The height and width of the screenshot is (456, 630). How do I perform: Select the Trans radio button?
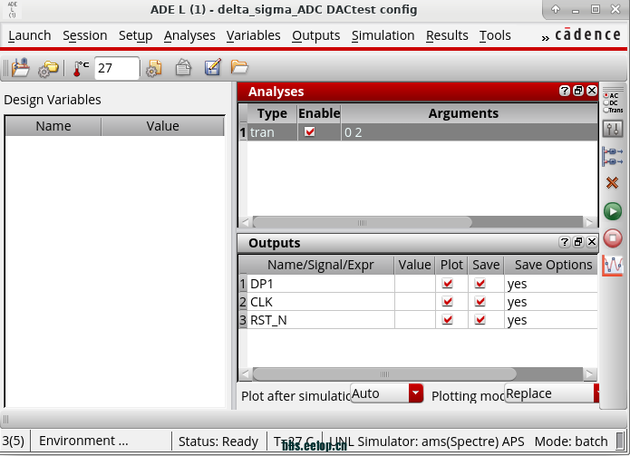pos(606,110)
